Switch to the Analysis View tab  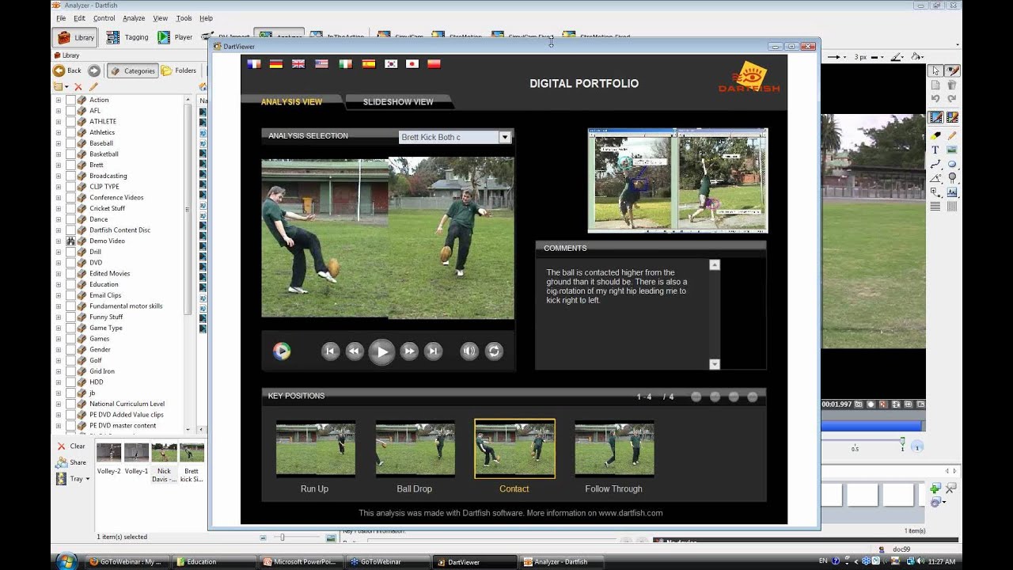click(x=291, y=102)
